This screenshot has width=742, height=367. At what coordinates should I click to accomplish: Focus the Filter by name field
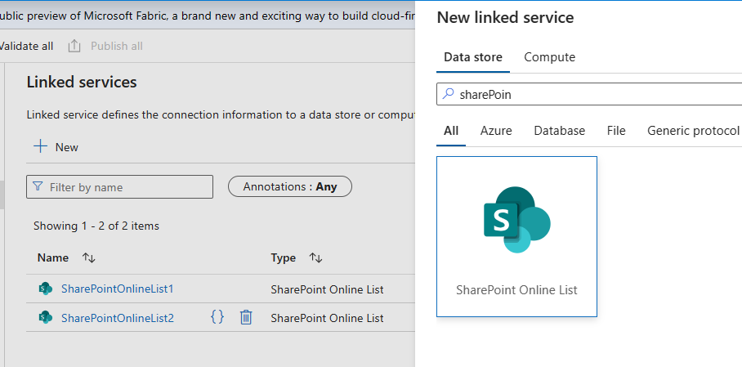coord(120,186)
